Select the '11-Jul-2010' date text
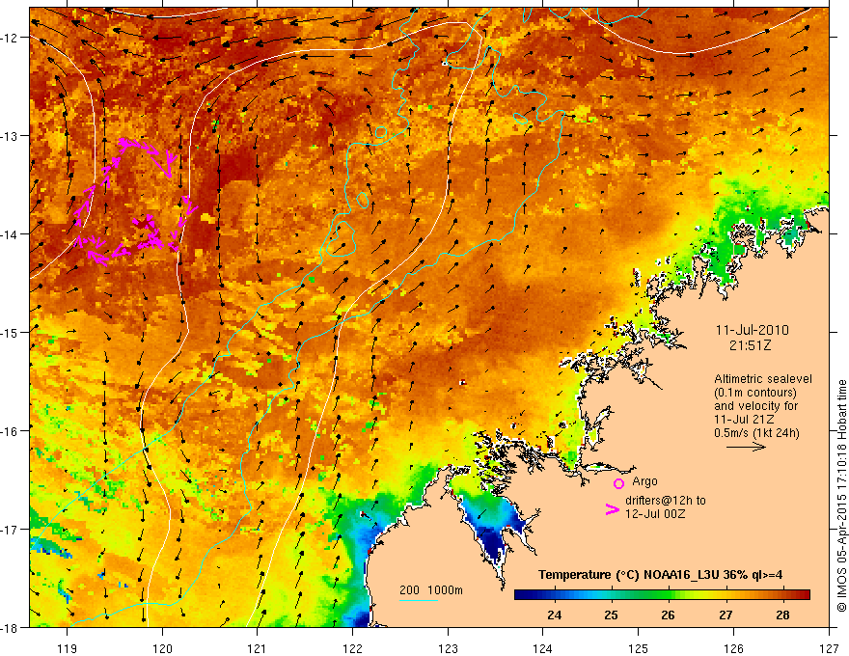 click(x=753, y=330)
